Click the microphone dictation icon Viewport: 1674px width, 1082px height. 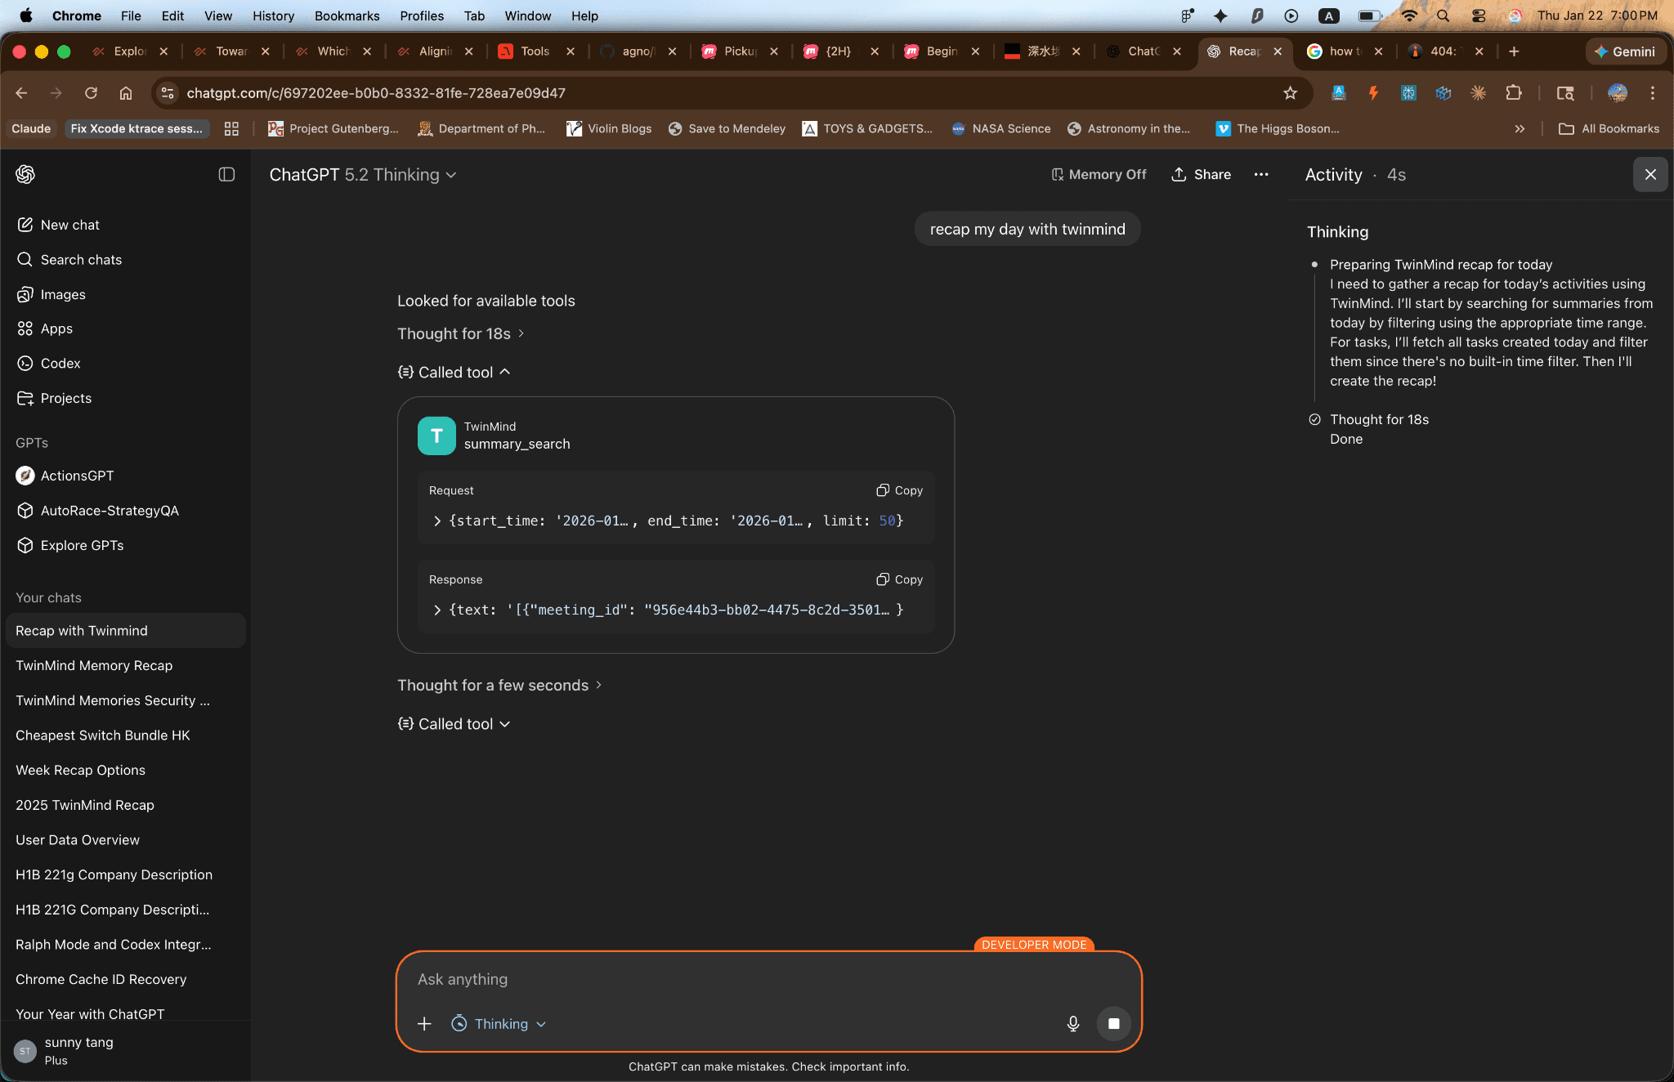(x=1073, y=1023)
